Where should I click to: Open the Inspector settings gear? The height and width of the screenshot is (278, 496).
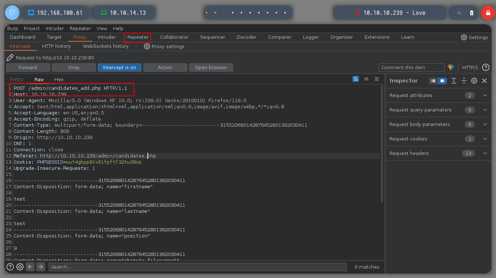(x=474, y=81)
